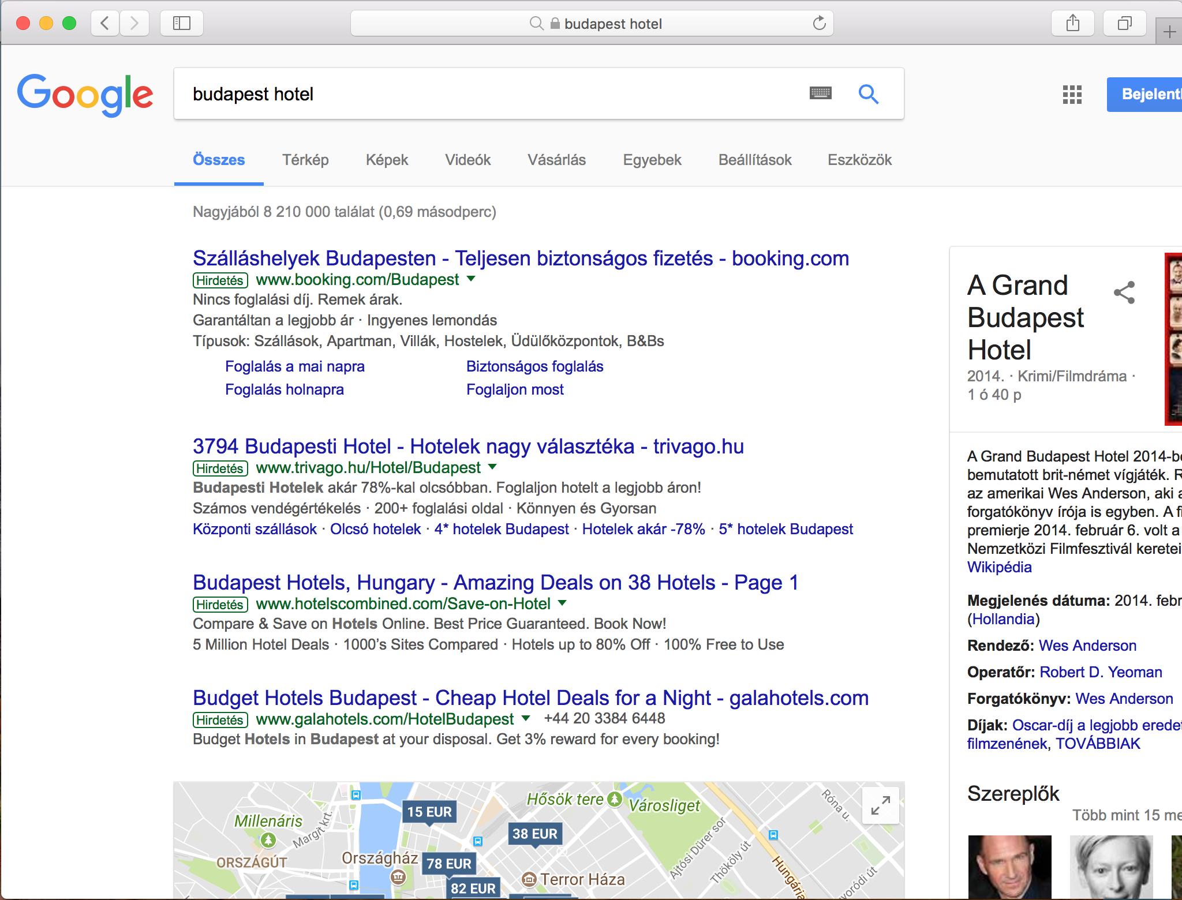Select the 78 EUR map price marker
This screenshot has height=900, width=1182.
449,864
